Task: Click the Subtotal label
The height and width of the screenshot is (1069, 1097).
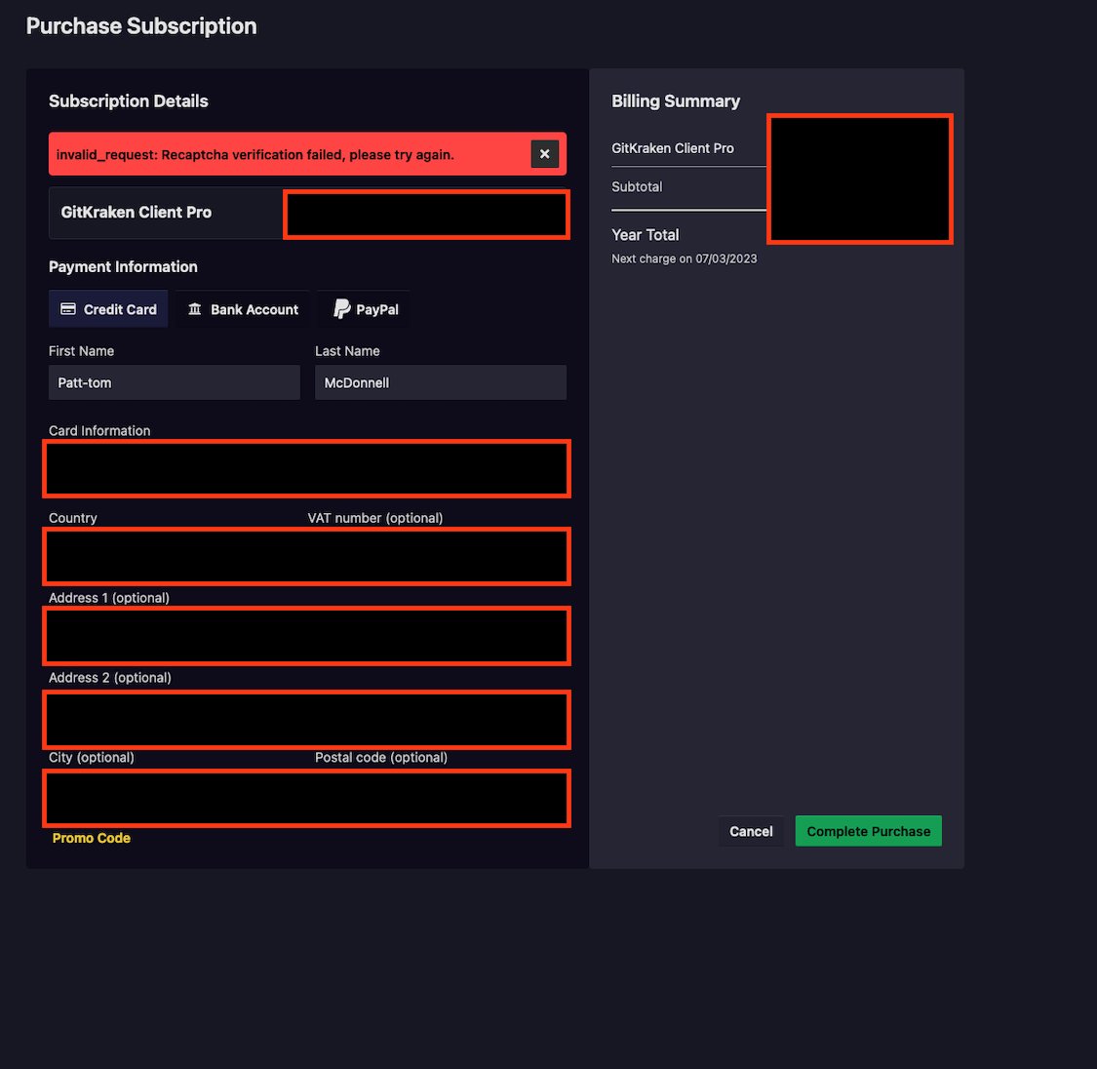Action: pos(637,187)
